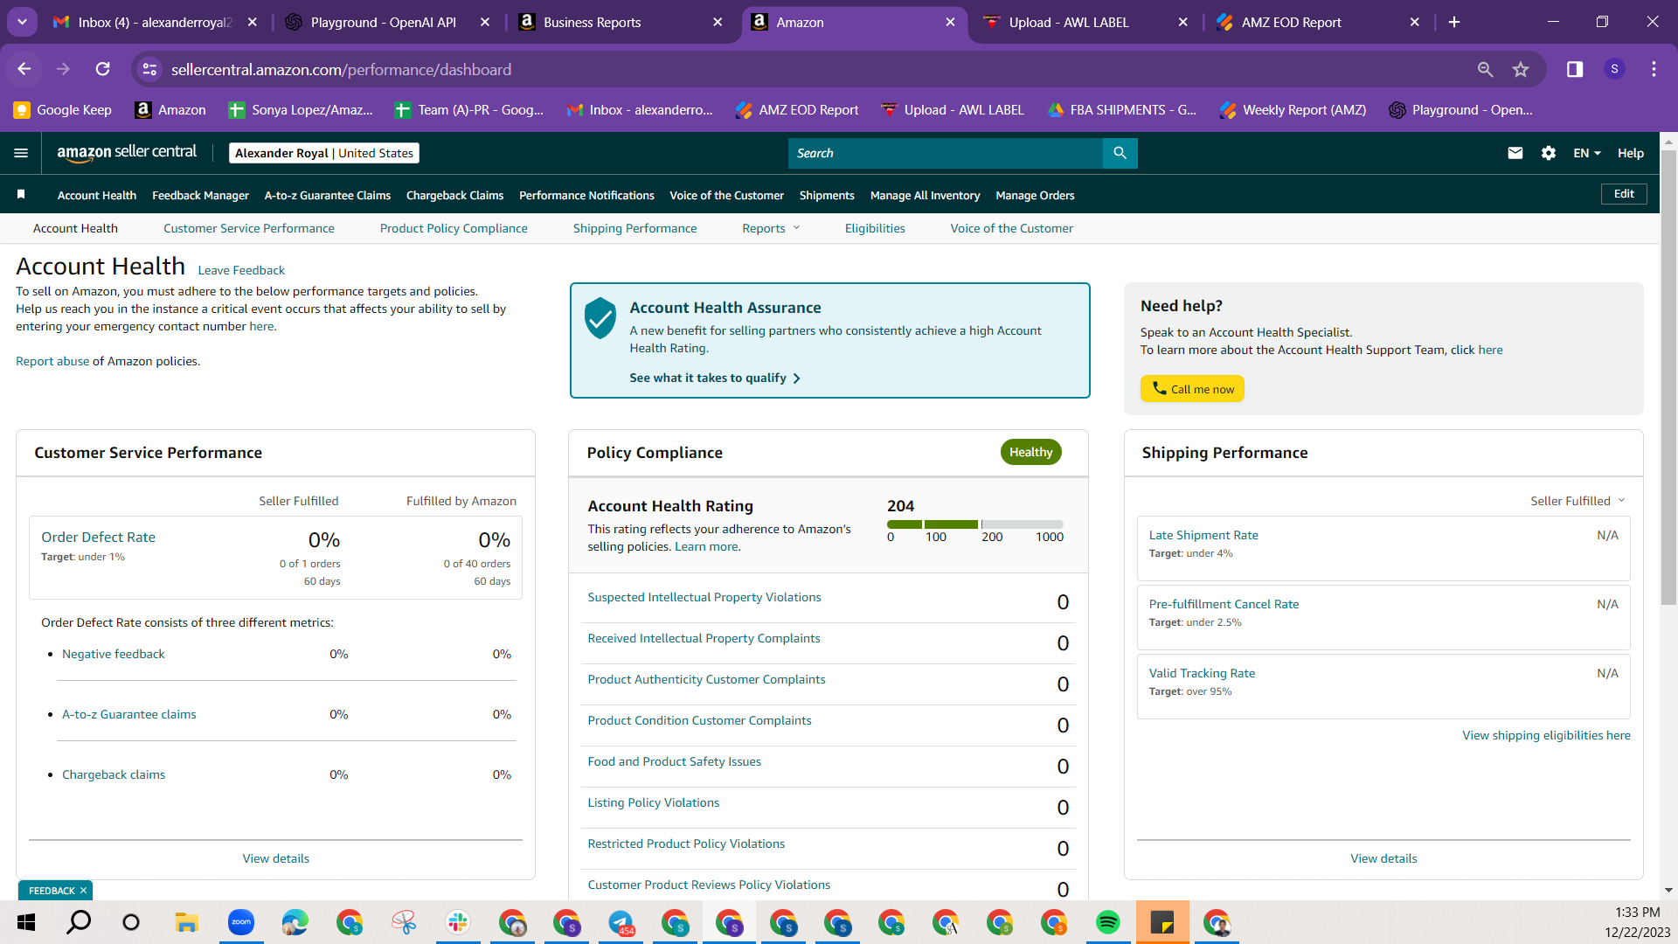The height and width of the screenshot is (944, 1678).
Task: Open the Shipping Performance tab
Action: [x=635, y=228]
